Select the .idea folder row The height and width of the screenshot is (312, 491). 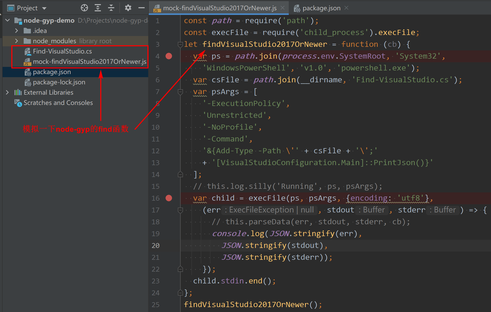tap(75, 31)
